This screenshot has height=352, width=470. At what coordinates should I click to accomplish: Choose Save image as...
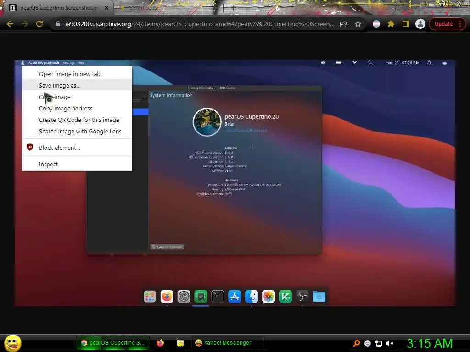[77, 85]
